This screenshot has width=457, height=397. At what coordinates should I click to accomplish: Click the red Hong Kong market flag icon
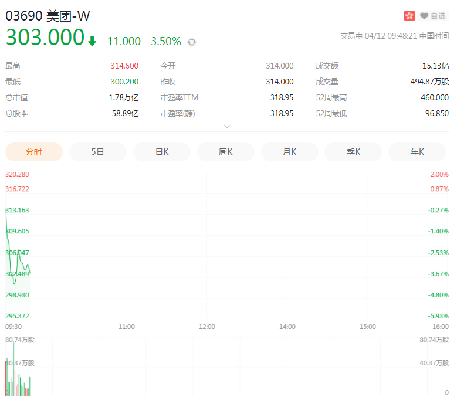click(x=409, y=16)
